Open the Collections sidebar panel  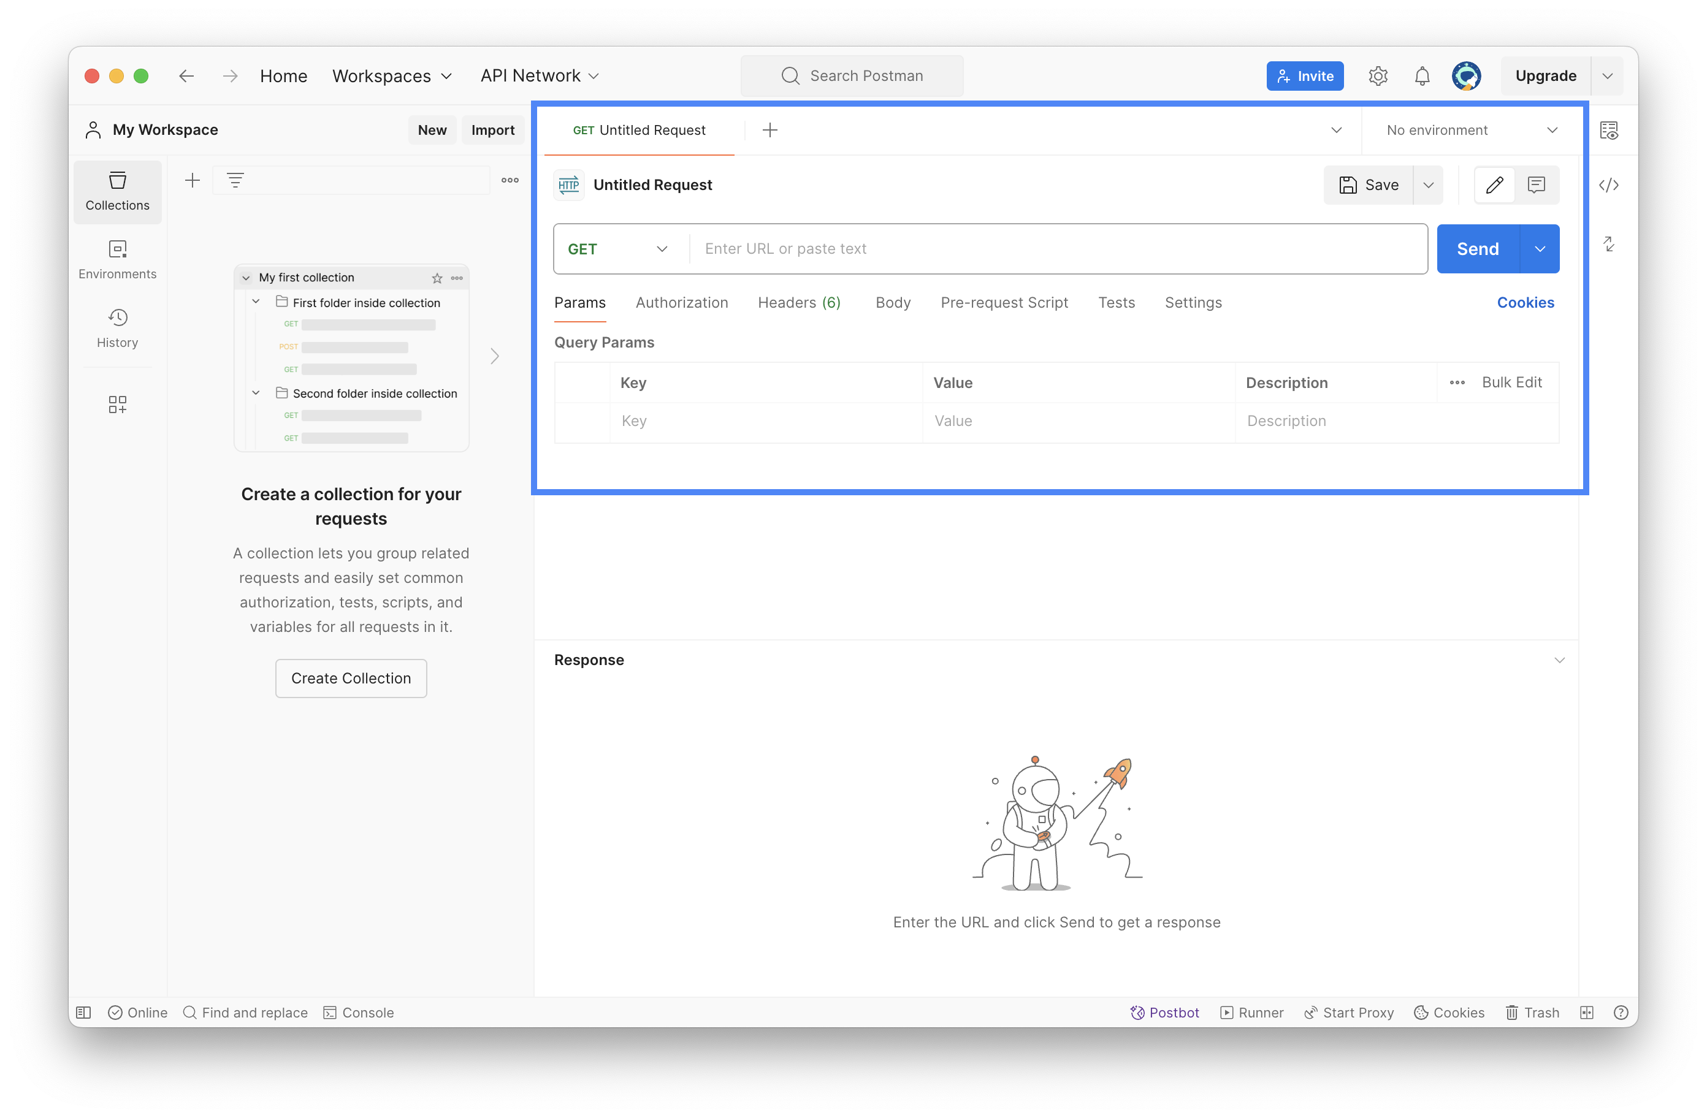coord(118,191)
